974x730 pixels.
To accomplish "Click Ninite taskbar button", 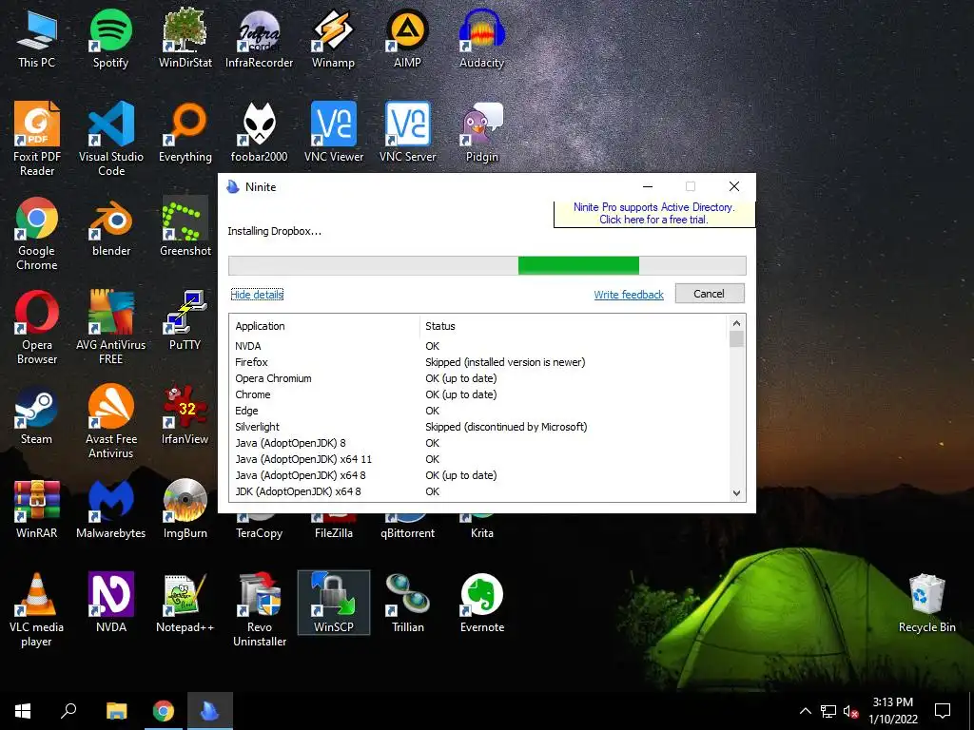I will point(209,711).
